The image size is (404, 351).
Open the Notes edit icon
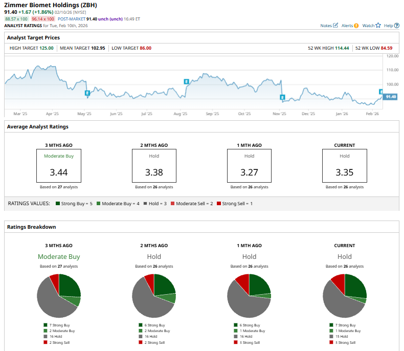[x=335, y=25]
